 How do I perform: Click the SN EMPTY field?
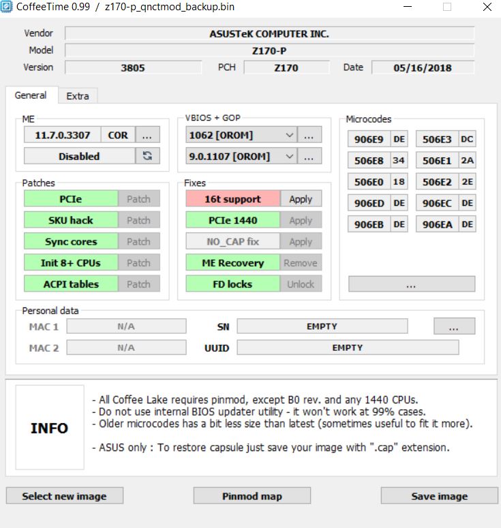[x=322, y=326]
